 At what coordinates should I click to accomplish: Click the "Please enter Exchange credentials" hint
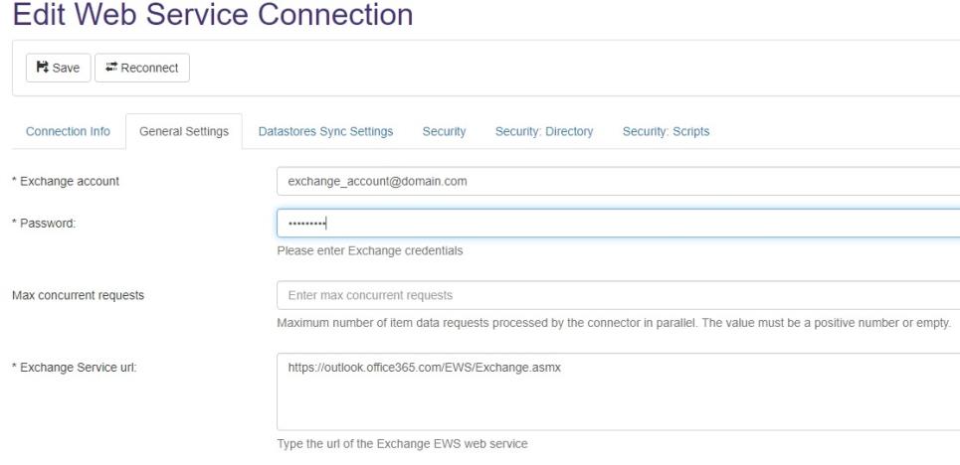click(x=369, y=251)
